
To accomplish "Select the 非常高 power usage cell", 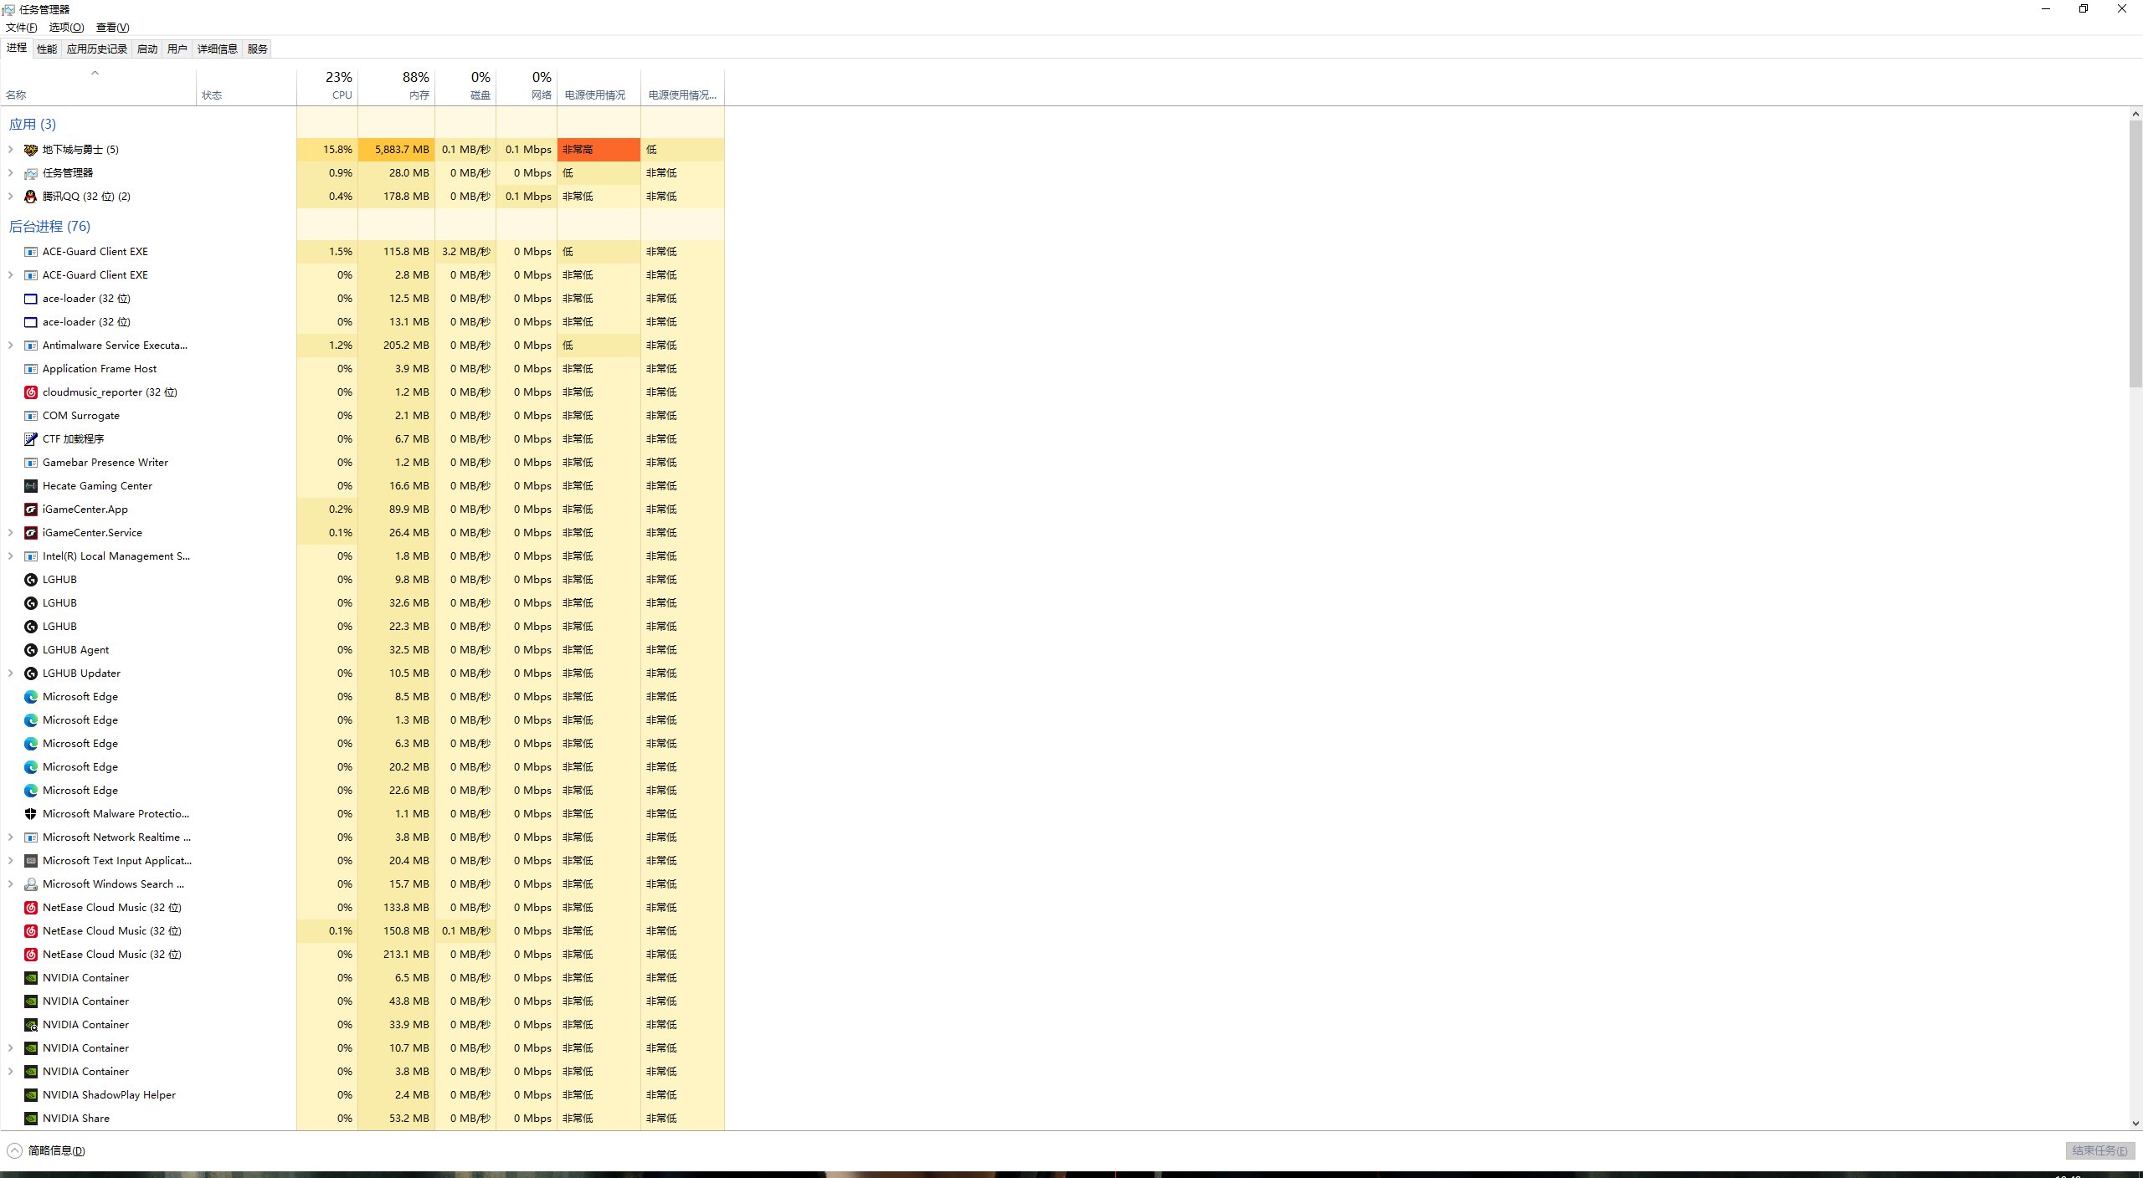I will pos(599,150).
